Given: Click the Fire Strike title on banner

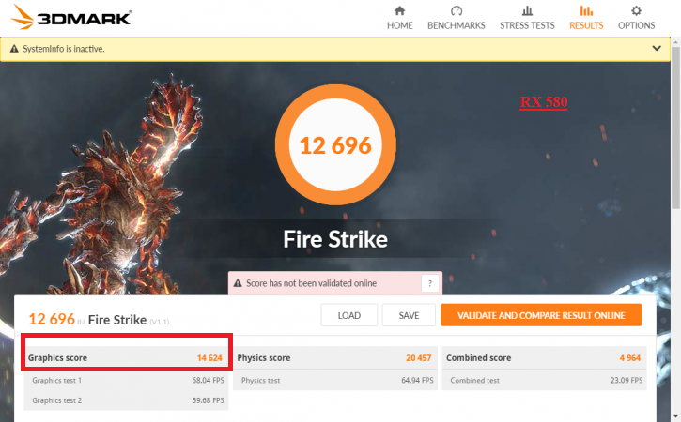Looking at the screenshot, I should pos(335,239).
